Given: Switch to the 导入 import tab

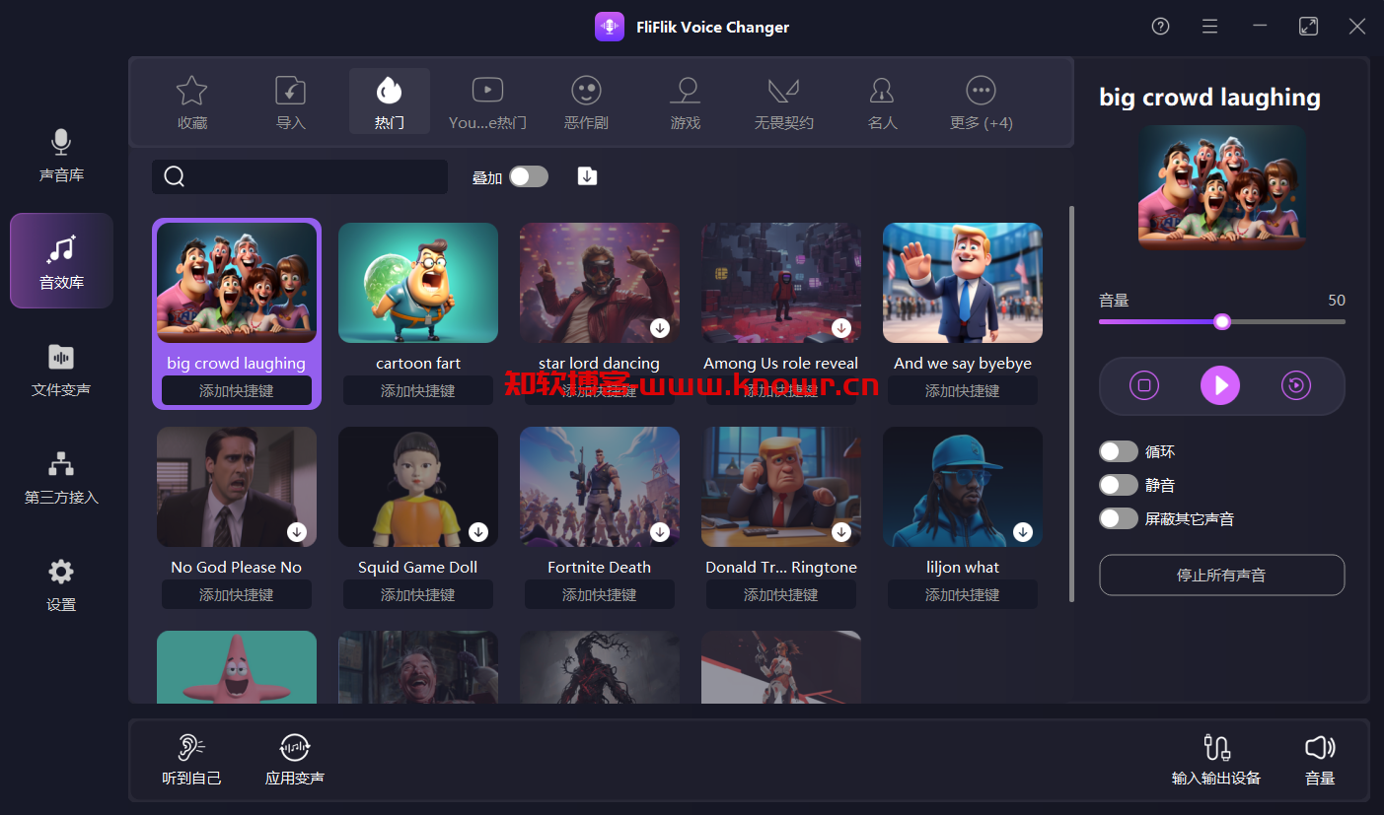Looking at the screenshot, I should pos(290,102).
